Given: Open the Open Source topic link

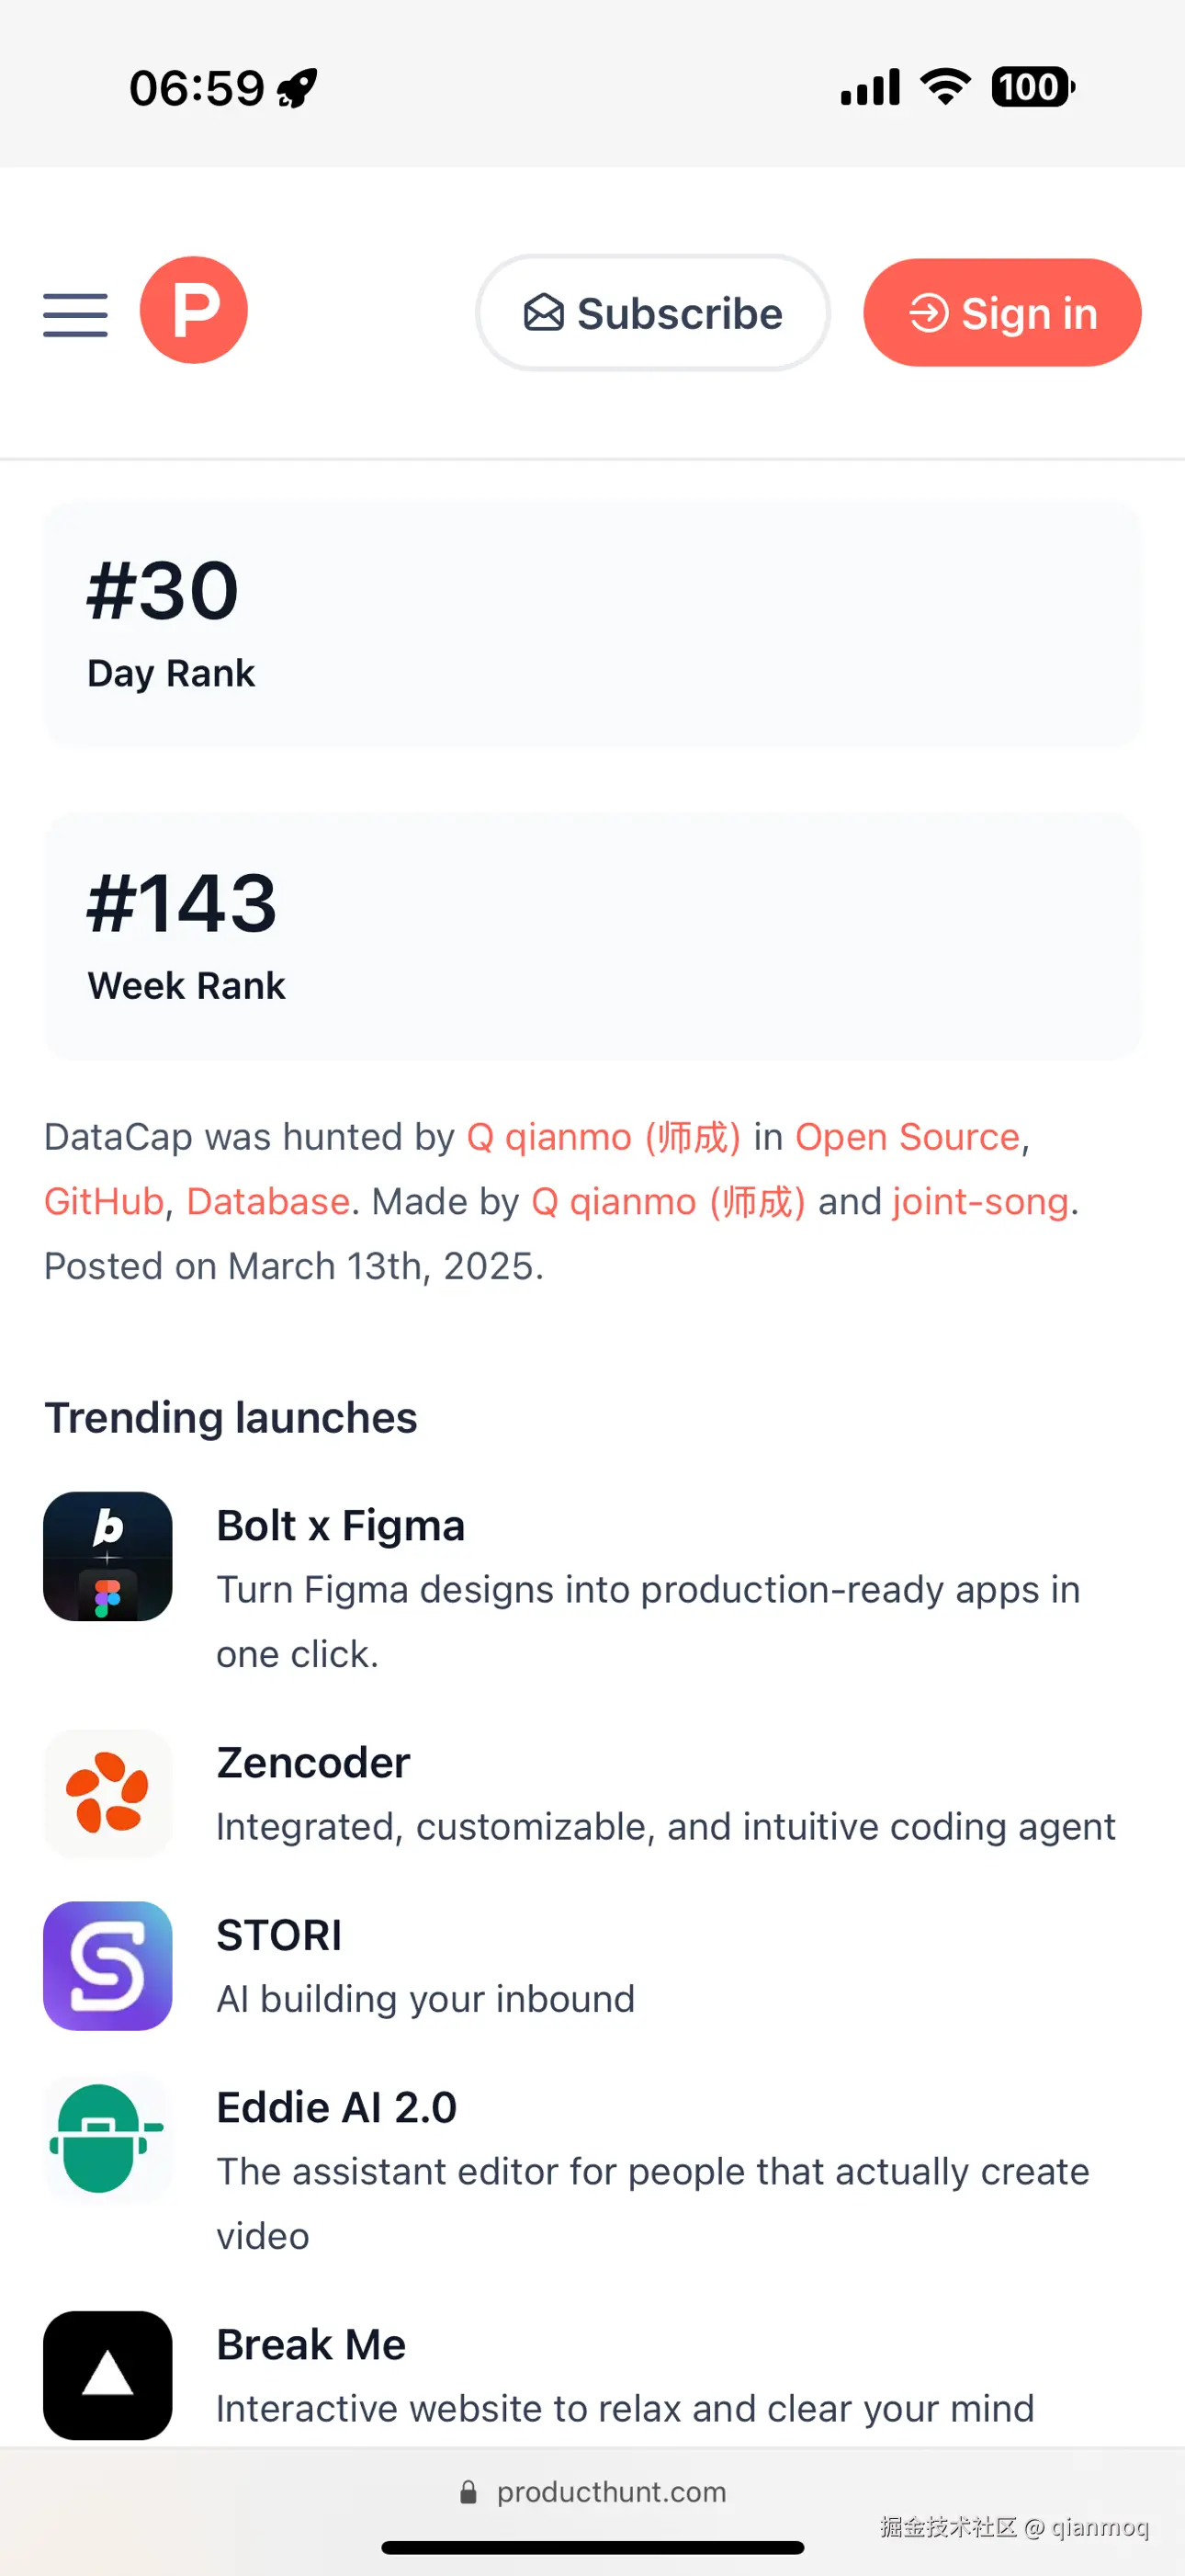Looking at the screenshot, I should tap(908, 1137).
